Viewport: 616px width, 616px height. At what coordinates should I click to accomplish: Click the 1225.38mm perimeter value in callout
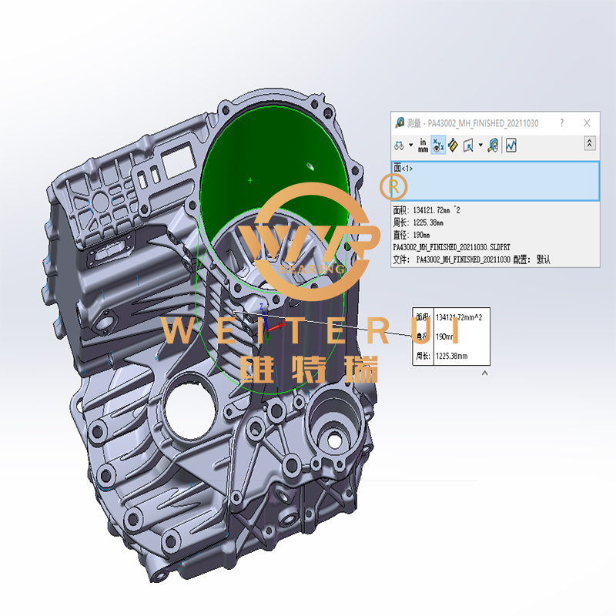click(451, 356)
